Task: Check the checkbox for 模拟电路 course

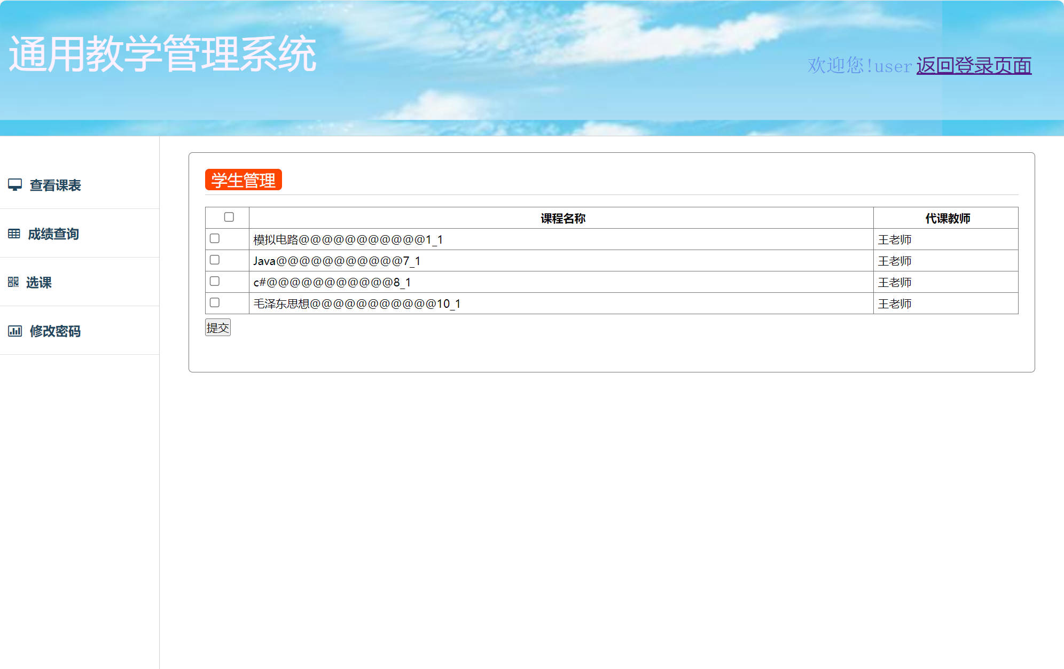Action: coord(215,238)
